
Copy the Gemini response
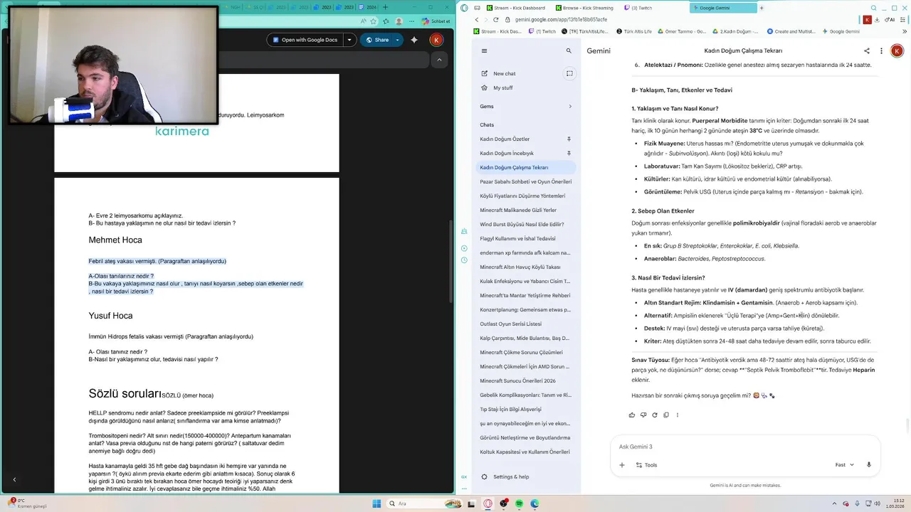pos(666,415)
